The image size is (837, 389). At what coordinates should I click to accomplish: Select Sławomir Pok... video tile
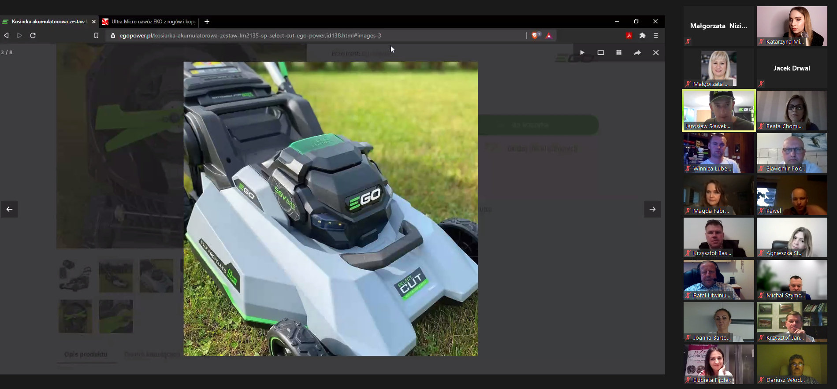point(792,153)
